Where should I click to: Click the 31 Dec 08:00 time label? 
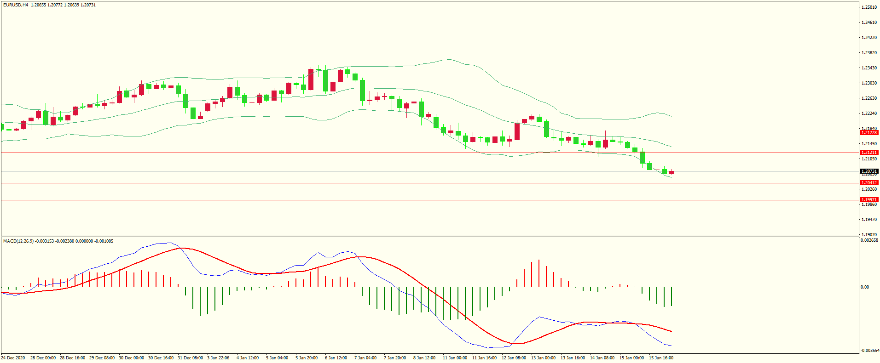[190, 358]
